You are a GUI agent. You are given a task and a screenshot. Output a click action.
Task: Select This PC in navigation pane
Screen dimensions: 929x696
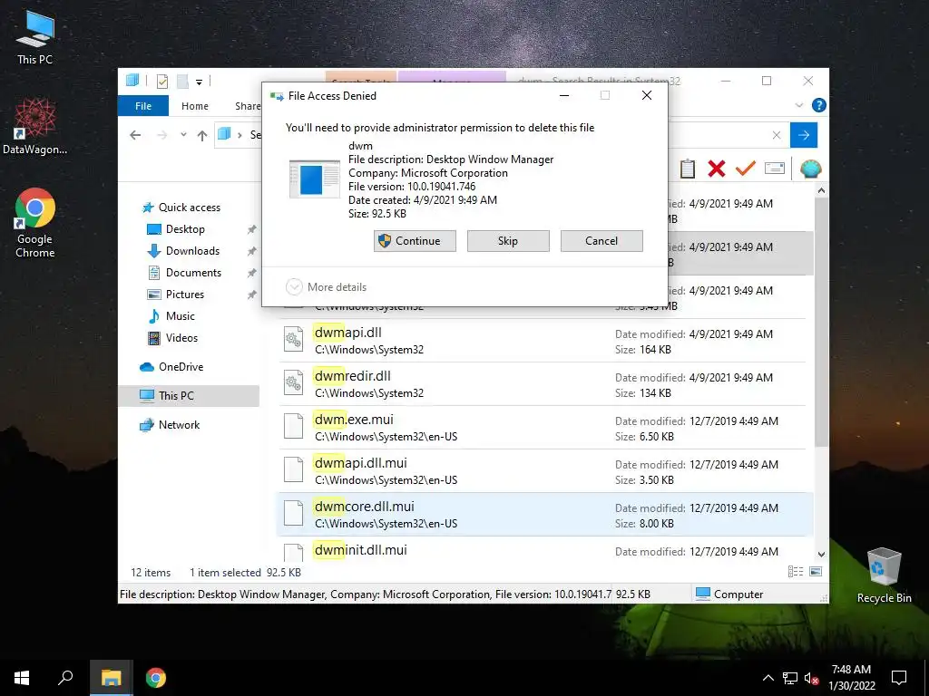189,396
